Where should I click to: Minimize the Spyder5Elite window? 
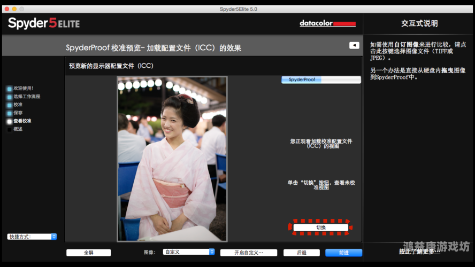(x=14, y=9)
